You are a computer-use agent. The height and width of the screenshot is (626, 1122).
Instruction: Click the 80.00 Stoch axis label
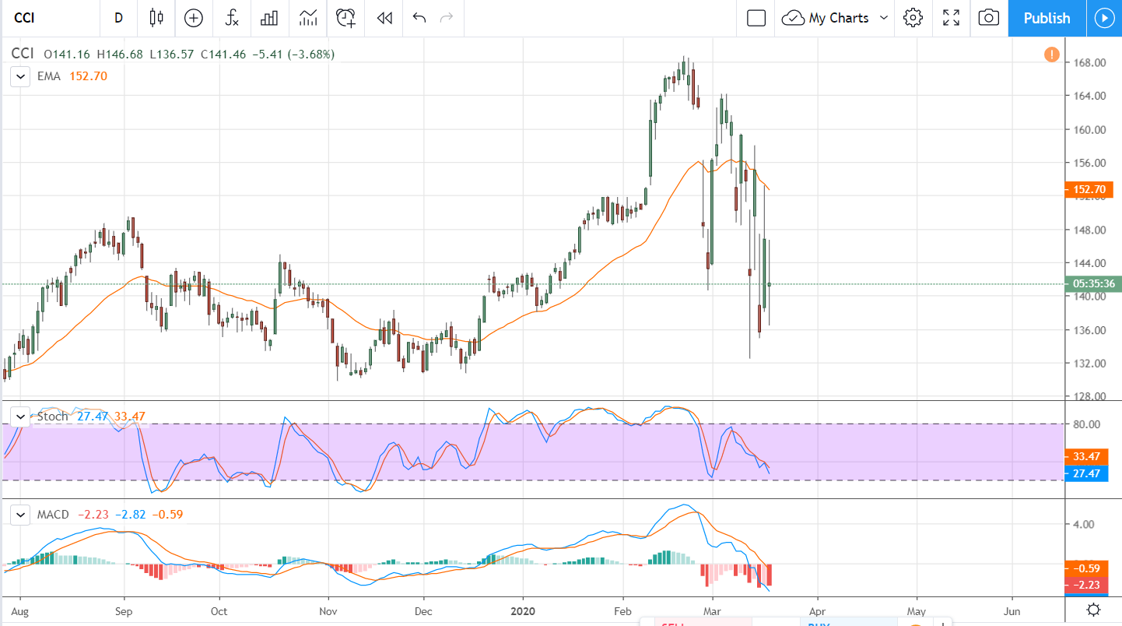[x=1089, y=425]
